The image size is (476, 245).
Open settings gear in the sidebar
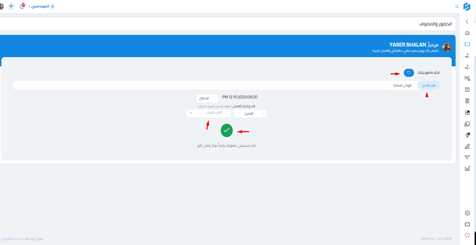(x=467, y=213)
